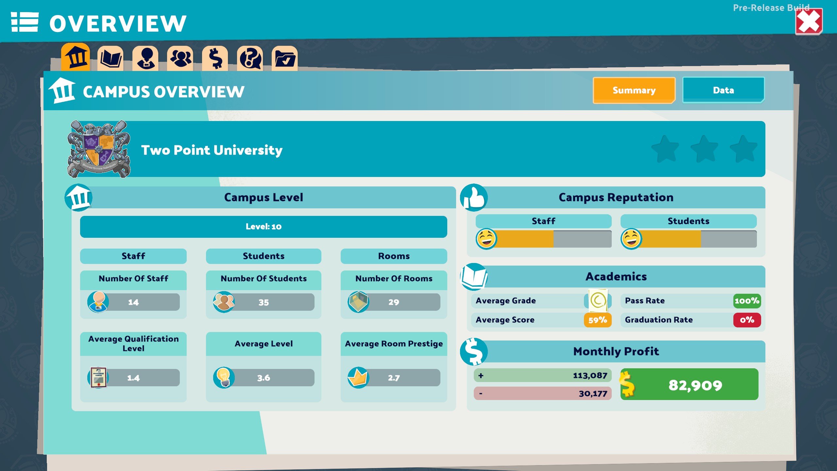The width and height of the screenshot is (837, 471).
Task: Click the Number Of Rooms cube icon
Action: click(359, 302)
